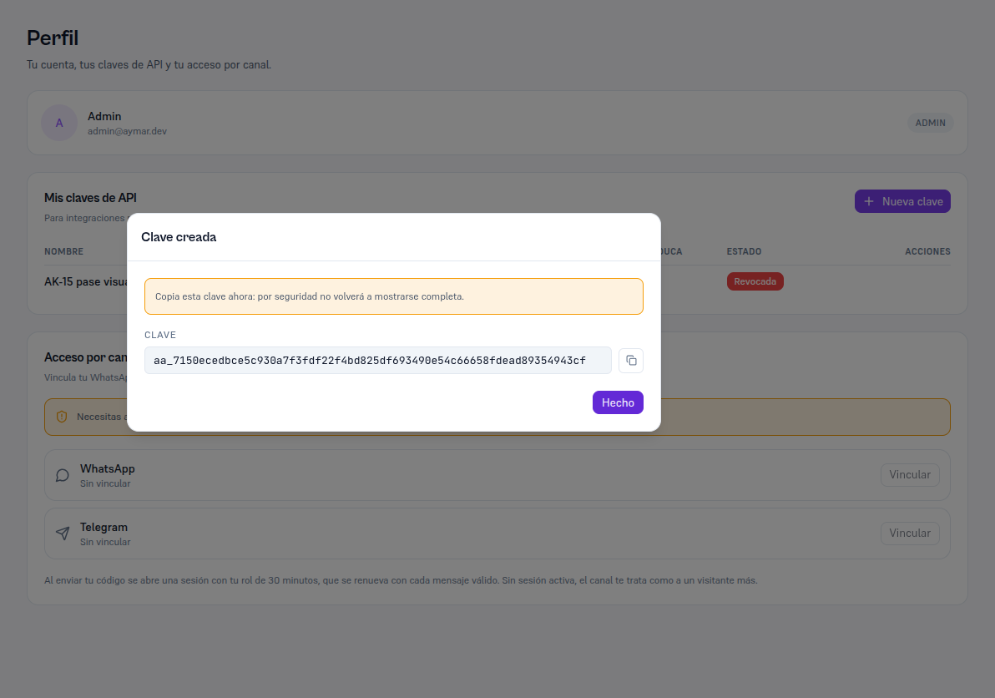995x698 pixels.
Task: Click the 'Clave creada' dialog title
Action: (x=179, y=236)
